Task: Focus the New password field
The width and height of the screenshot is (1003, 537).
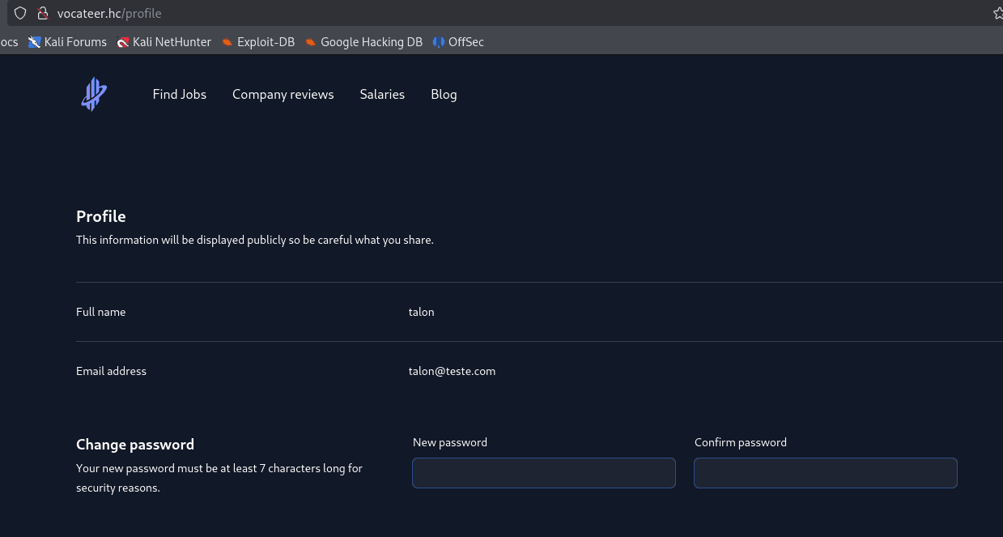Action: point(544,473)
